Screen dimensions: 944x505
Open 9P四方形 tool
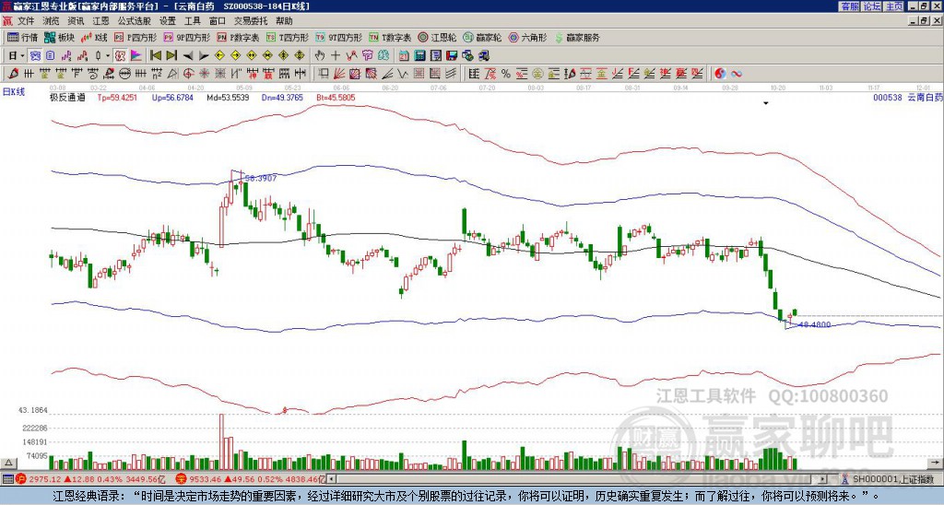(187, 37)
